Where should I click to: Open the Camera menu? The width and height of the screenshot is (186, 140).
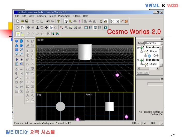click(x=41, y=16)
